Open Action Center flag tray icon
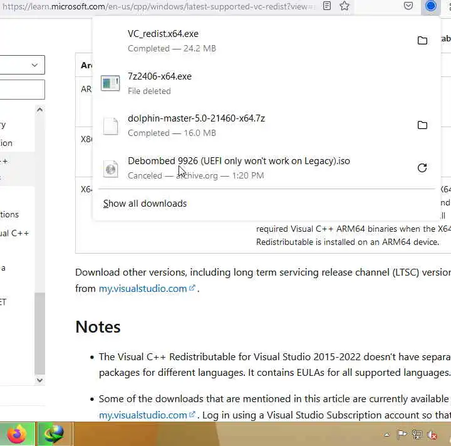 pos(402,435)
